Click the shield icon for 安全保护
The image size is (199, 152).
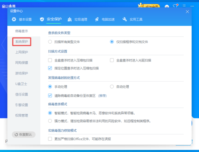point(42,19)
